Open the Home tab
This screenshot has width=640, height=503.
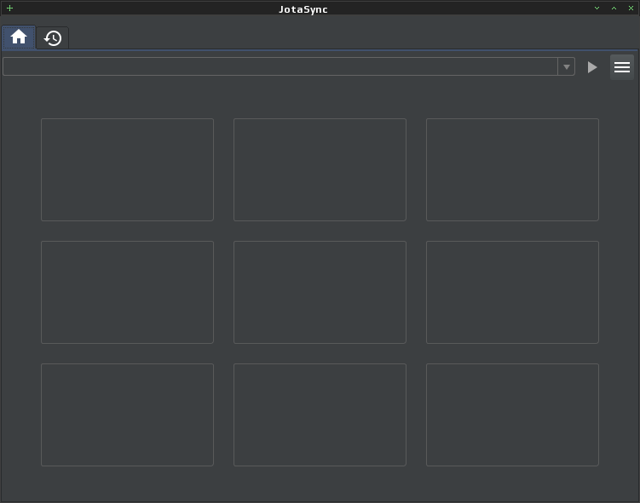[x=19, y=37]
